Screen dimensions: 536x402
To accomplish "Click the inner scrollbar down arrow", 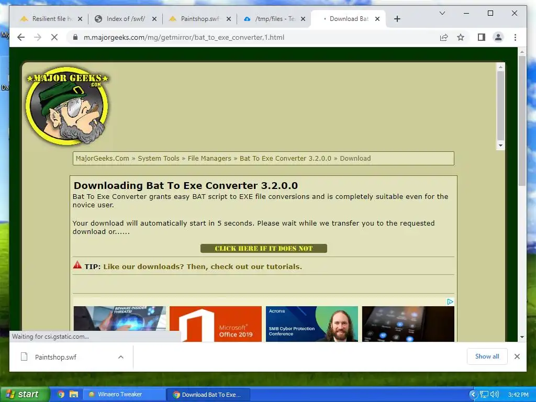I will [x=500, y=146].
